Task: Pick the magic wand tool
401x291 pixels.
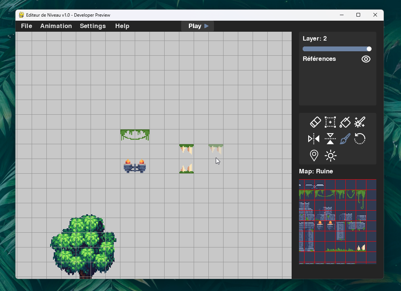Action: pyautogui.click(x=359, y=122)
